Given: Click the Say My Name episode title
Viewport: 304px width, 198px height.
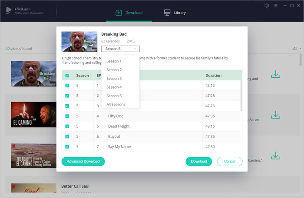Looking at the screenshot, I should [119, 147].
